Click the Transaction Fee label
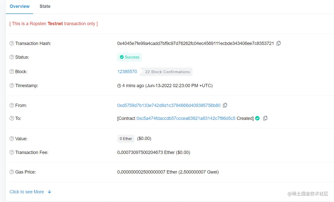The width and height of the screenshot is (334, 202). click(x=32, y=152)
